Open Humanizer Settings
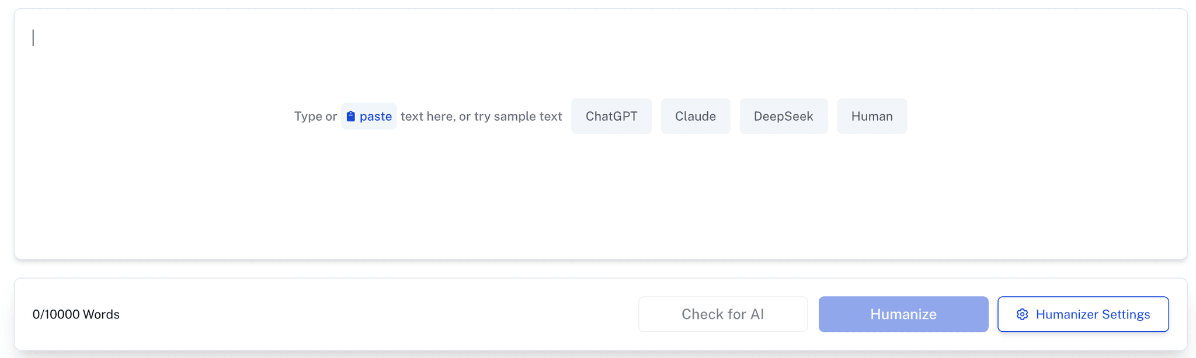Viewport: 1196px width, 358px height. (1083, 314)
